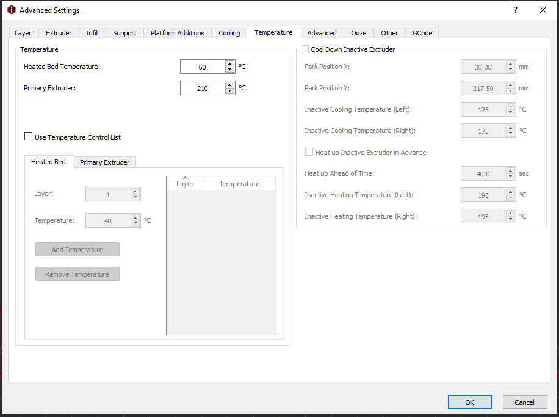Viewport: 559px width, 417px height.
Task: Click the Add Temperature button
Action: [x=78, y=250]
